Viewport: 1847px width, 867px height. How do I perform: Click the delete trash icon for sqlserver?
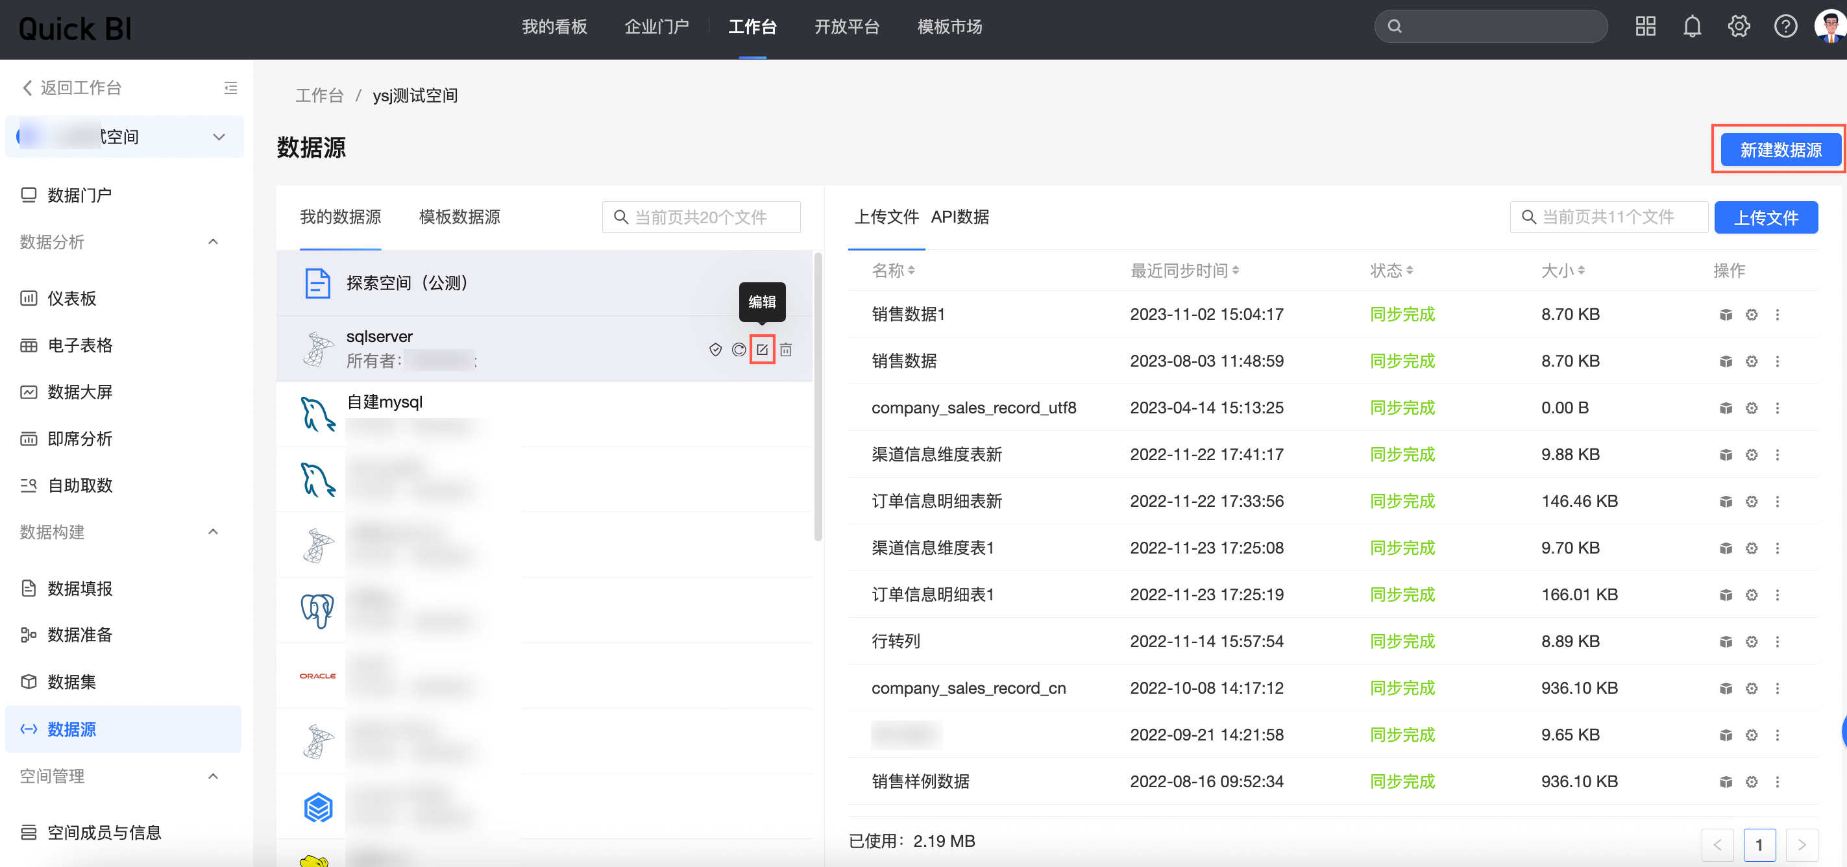[x=786, y=349]
